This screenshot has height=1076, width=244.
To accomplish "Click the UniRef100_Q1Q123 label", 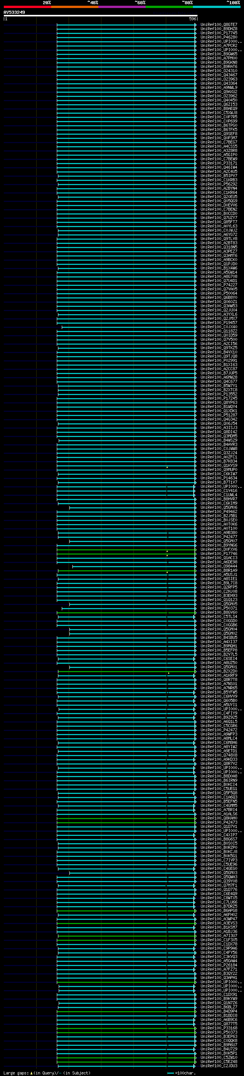I will tap(218, 600).
